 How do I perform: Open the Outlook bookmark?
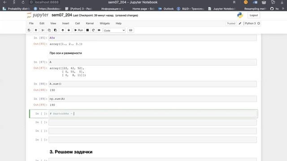[166, 9]
